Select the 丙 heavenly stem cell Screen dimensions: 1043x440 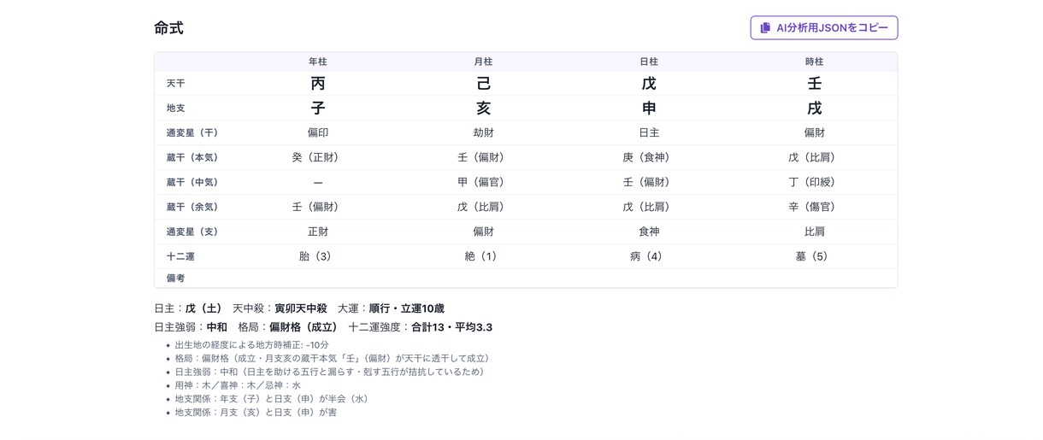(x=318, y=84)
